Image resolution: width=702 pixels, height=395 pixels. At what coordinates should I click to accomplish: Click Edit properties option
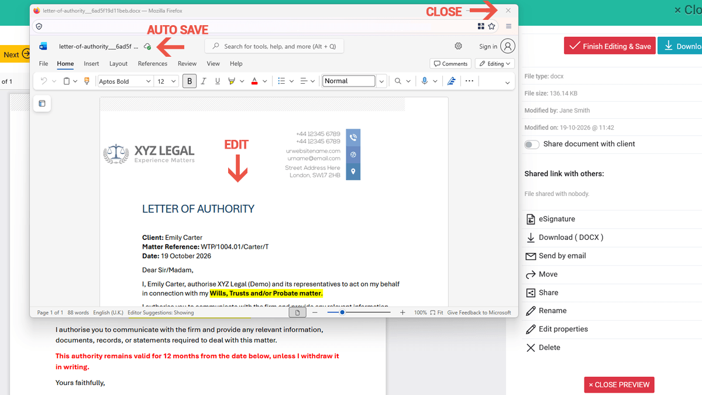(x=557, y=329)
